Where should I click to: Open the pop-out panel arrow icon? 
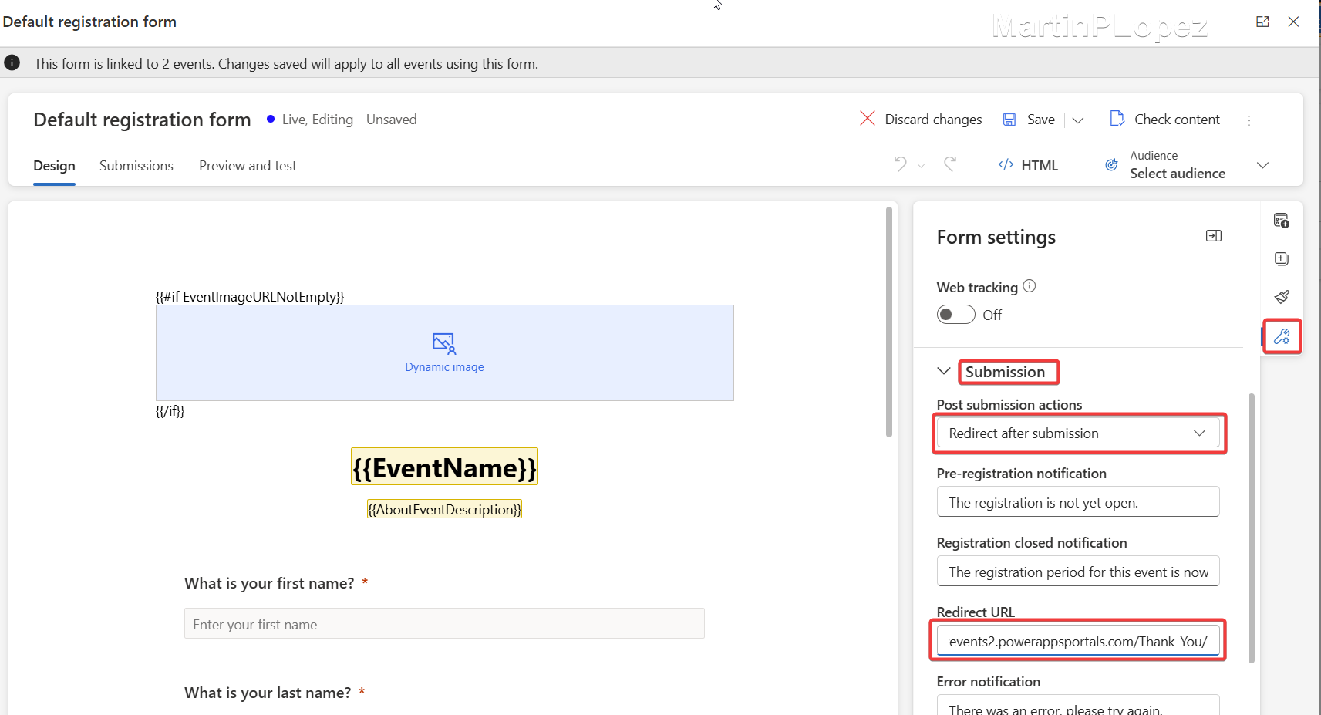[x=1213, y=235]
